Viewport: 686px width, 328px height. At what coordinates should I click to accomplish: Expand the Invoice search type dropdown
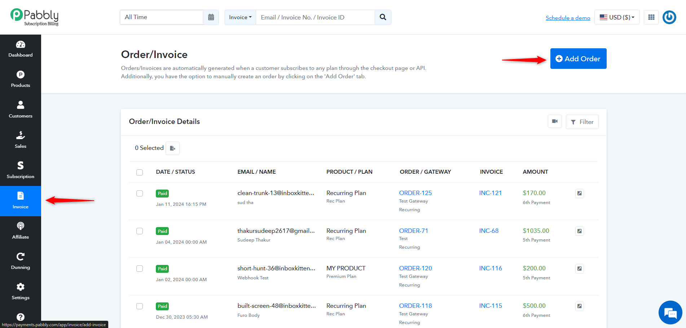(x=240, y=17)
